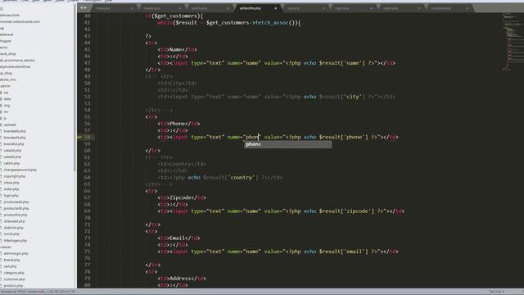Open inbox.php in the sidebar
The image size is (524, 295).
point(11,183)
